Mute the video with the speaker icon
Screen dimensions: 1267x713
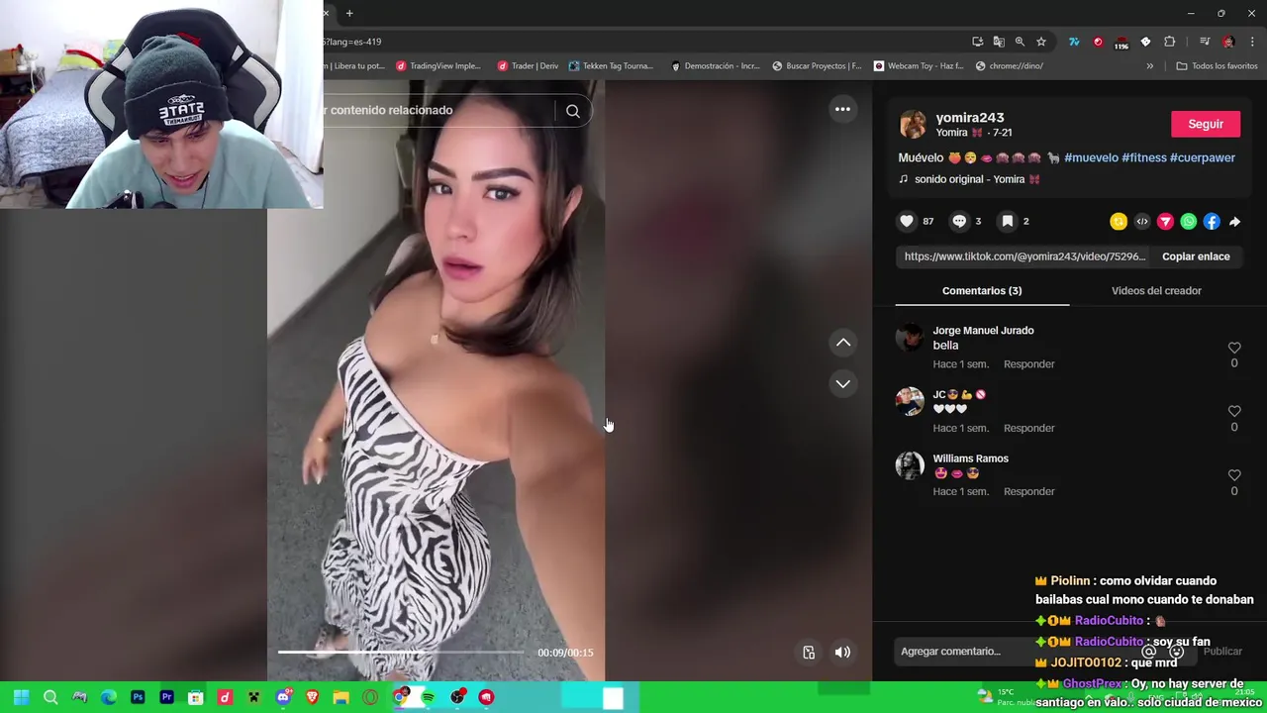(x=842, y=653)
